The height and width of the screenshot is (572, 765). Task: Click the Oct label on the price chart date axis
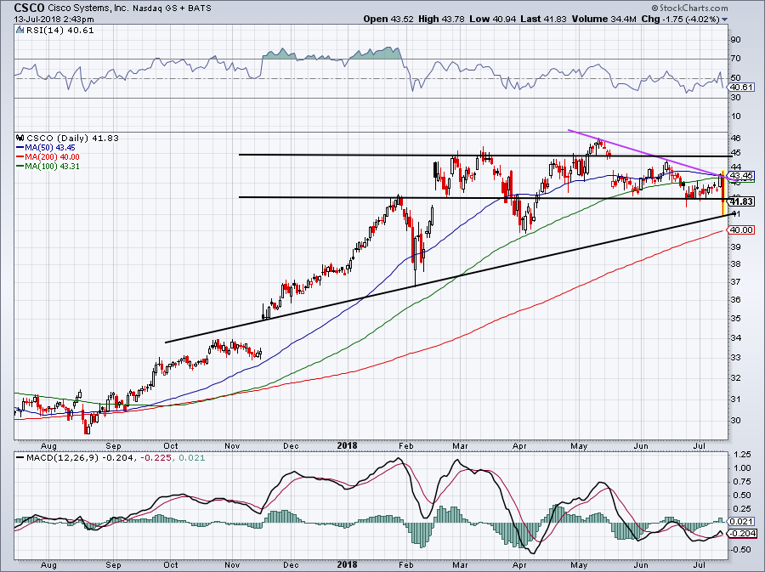[170, 445]
